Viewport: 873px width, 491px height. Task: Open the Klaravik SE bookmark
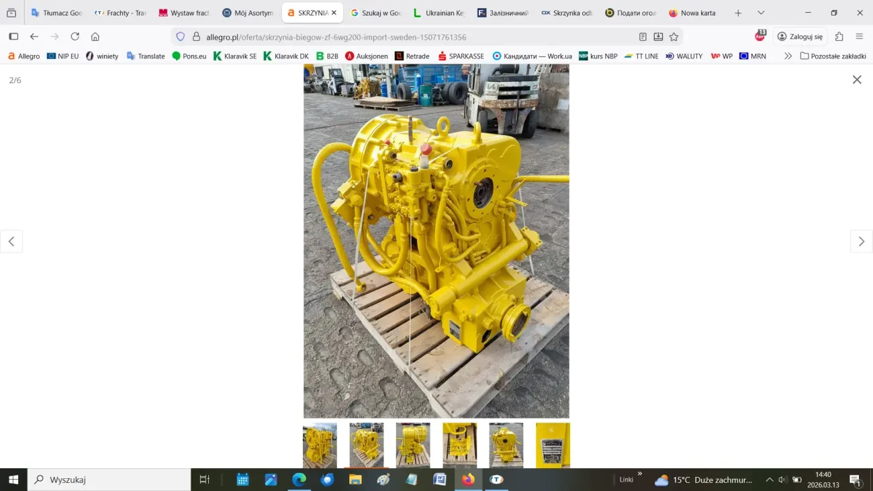coord(235,56)
